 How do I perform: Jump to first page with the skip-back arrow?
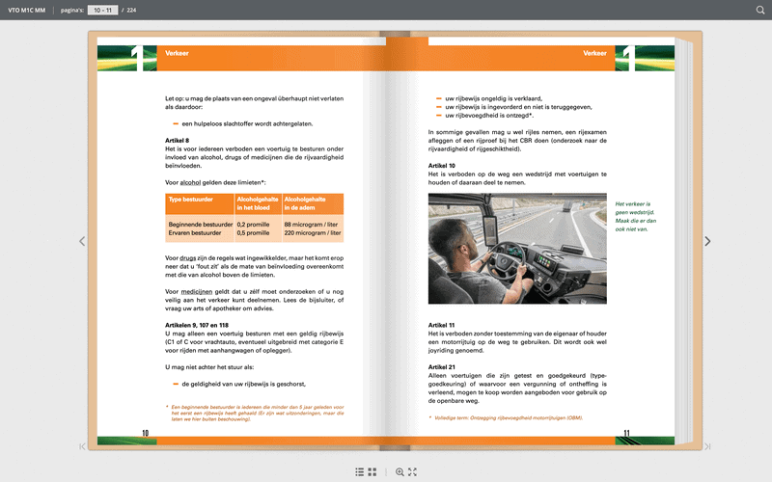pos(82,446)
